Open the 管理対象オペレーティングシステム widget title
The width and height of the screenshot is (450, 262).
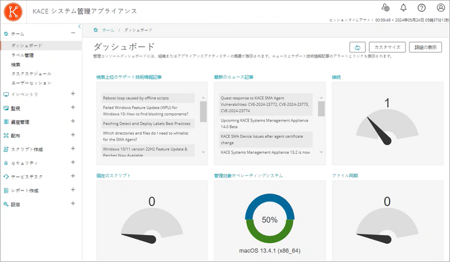[x=248, y=175]
